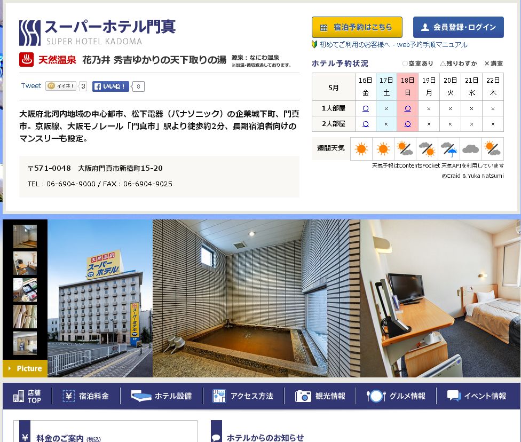
Task: Select 2人部屋 availability for 18日
Action: click(408, 124)
